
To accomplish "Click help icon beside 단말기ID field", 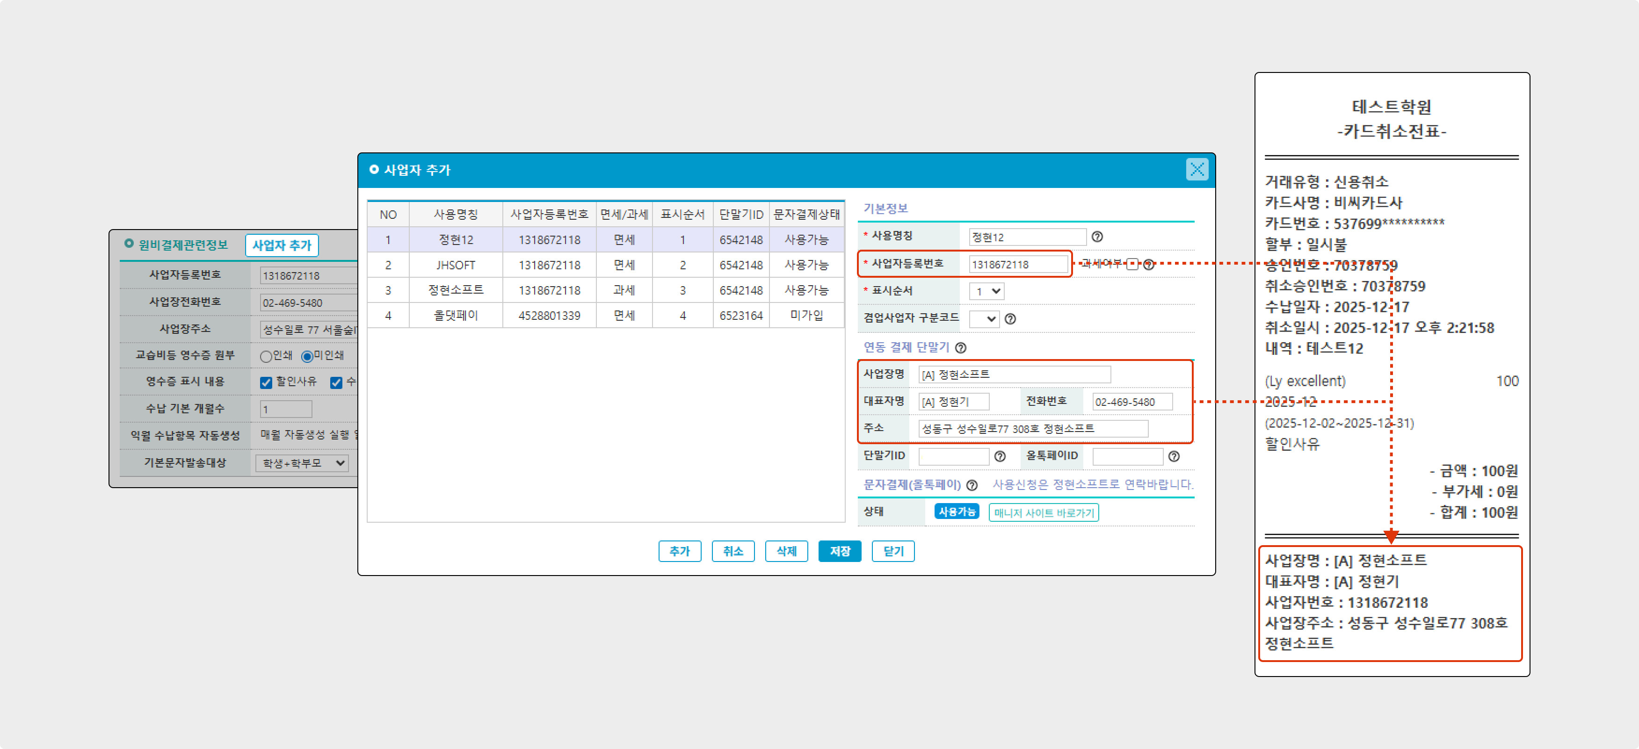I will click(x=1000, y=456).
